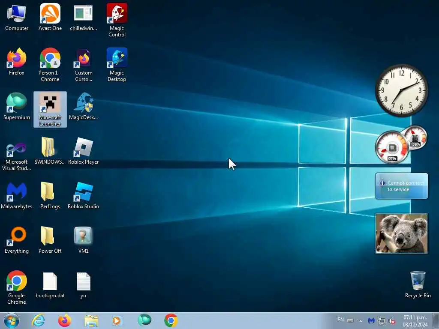
Task: Launch Supermium from the taskbar
Action: [x=144, y=320]
